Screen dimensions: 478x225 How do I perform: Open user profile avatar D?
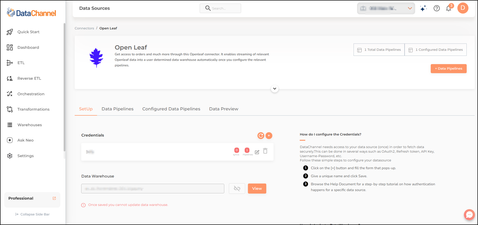coord(463,8)
